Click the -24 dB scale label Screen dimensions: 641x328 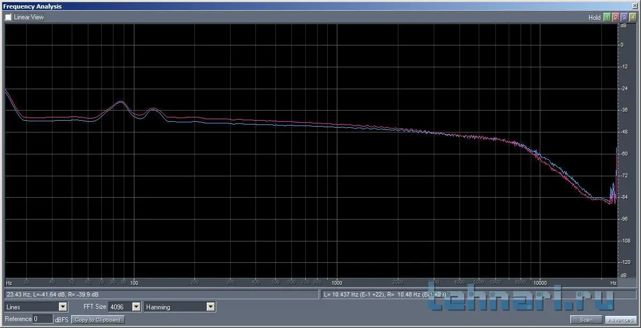point(624,89)
